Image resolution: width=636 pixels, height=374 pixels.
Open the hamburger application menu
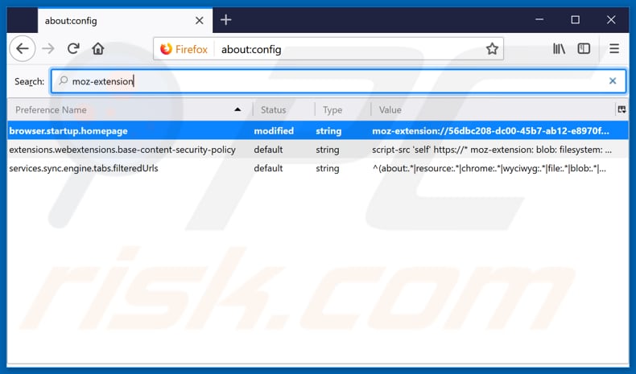tap(614, 49)
